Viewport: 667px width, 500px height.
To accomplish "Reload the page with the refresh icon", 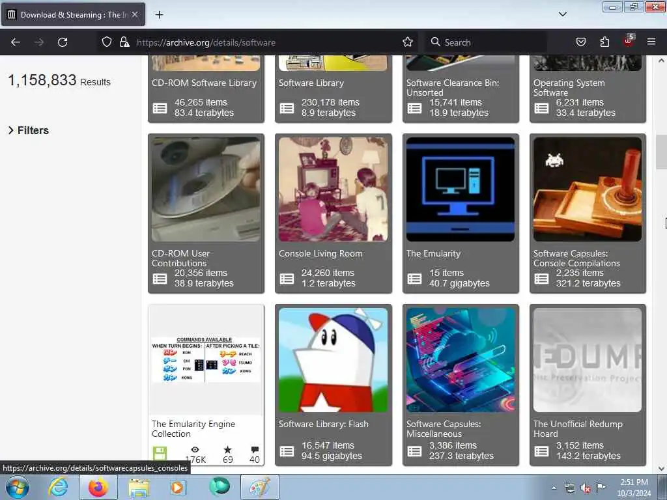I will coord(63,42).
